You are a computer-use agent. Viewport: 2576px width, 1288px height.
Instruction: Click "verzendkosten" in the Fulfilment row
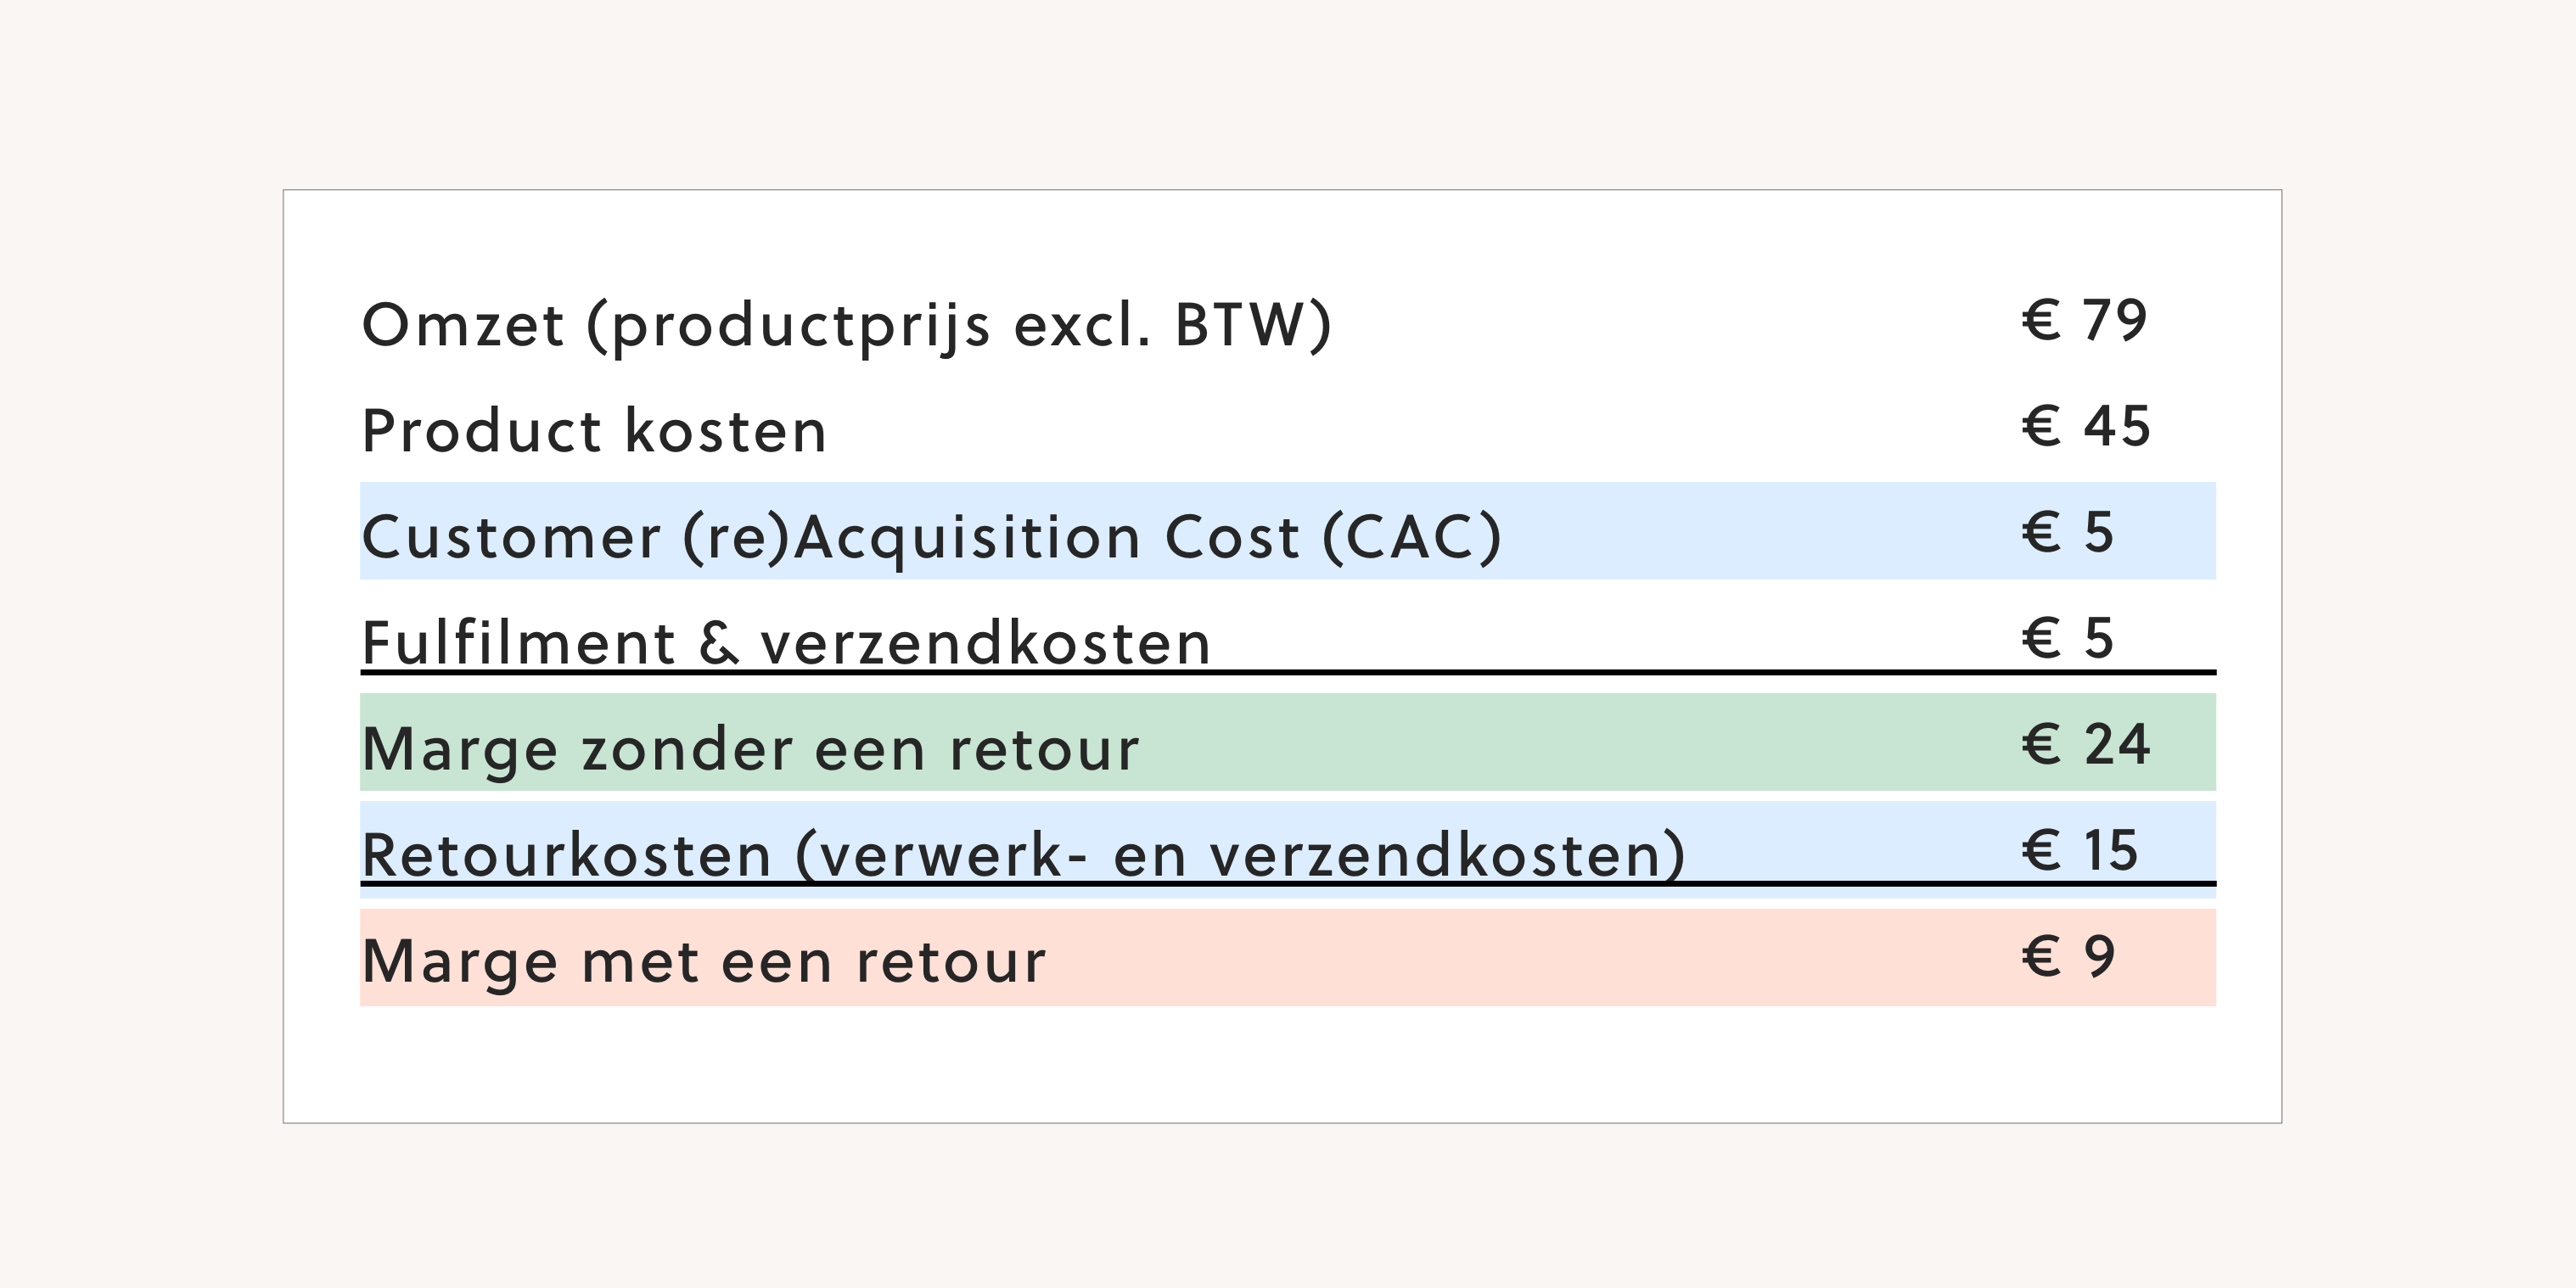[986, 642]
